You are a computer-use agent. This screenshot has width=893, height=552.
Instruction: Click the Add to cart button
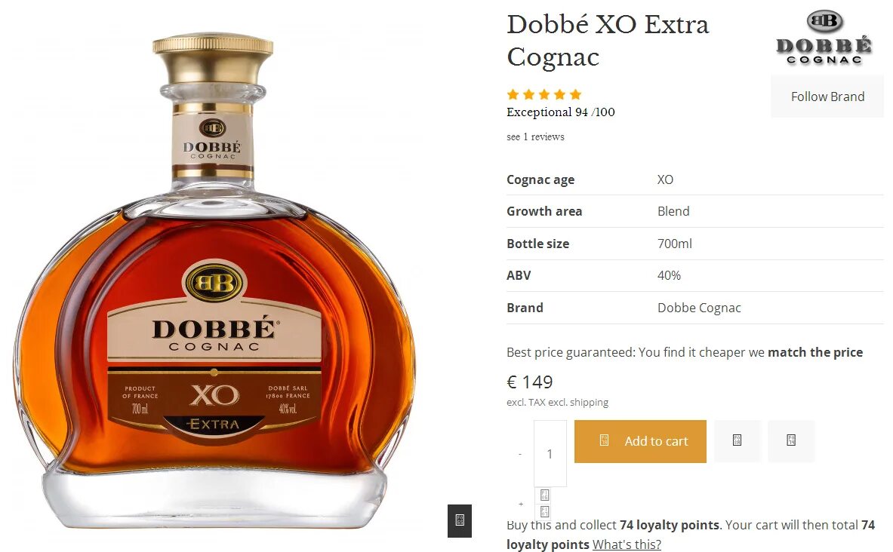640,441
